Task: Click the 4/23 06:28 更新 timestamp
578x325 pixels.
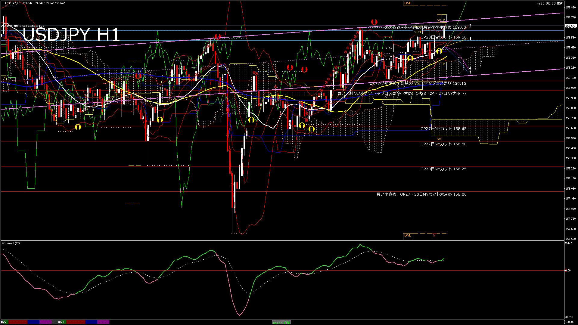Action: (x=550, y=3)
